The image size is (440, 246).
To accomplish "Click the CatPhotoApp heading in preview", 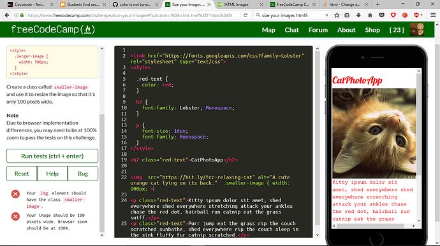I will click(357, 80).
